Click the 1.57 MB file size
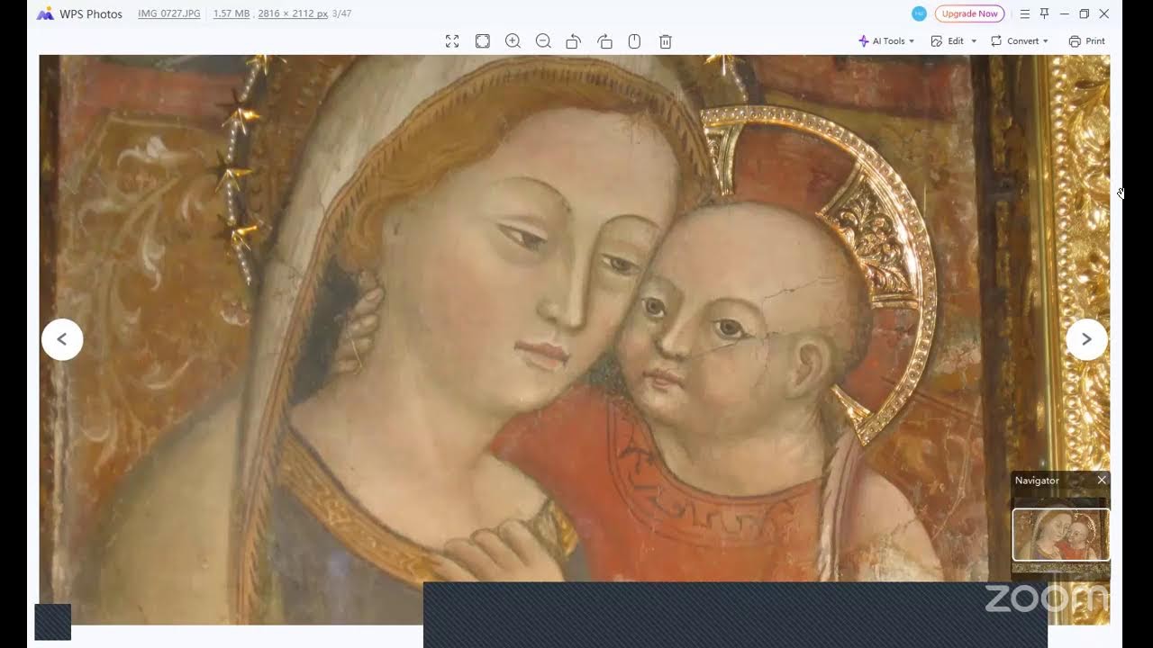The height and width of the screenshot is (648, 1153). point(232,14)
